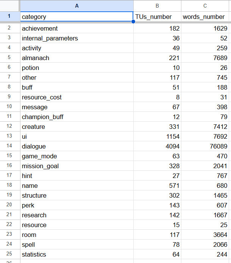Click the blue fill handle on cell A1
This screenshot has height=263, width=231.
point(133,22)
